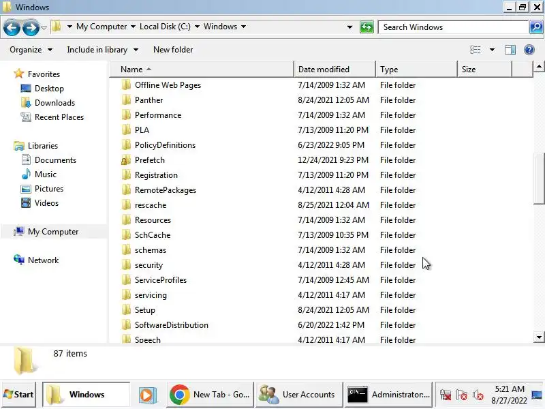
Task: Select the RemotePackages folder icon
Action: coord(126,190)
